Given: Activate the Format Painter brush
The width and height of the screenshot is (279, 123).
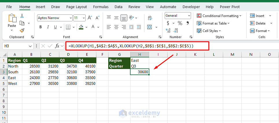Looking at the screenshot, I should [x=22, y=31].
